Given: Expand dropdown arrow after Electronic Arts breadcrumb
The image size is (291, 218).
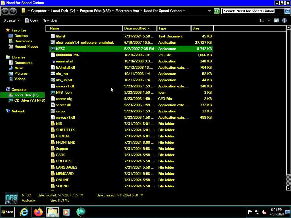Looking at the screenshot, I should point(141,11).
